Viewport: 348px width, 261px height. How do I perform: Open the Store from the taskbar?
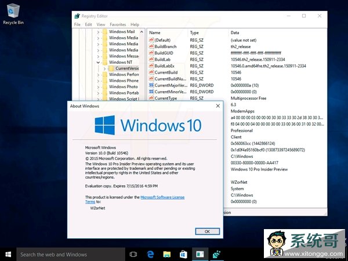coord(183,255)
